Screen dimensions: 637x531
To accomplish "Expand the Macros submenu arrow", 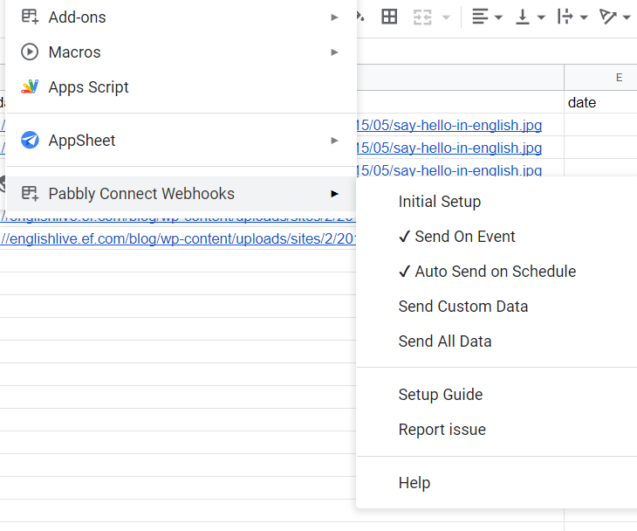I will click(x=334, y=52).
